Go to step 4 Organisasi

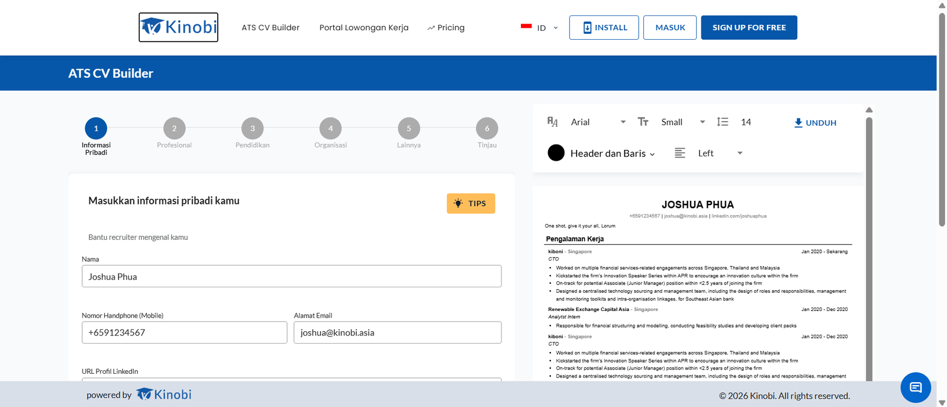click(331, 129)
